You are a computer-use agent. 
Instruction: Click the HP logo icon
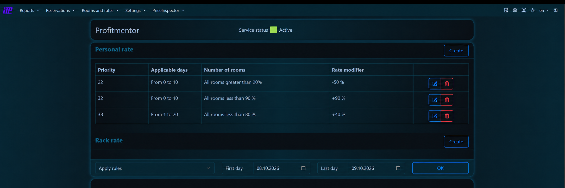[x=8, y=10]
